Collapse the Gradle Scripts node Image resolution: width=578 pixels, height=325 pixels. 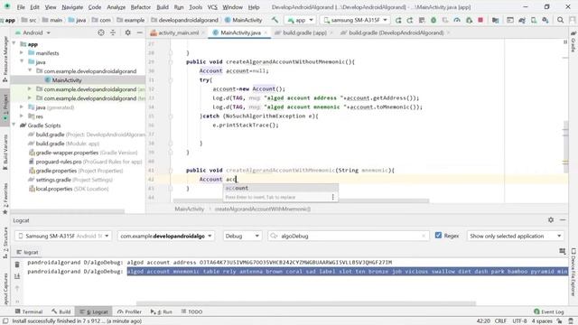coord(14,125)
